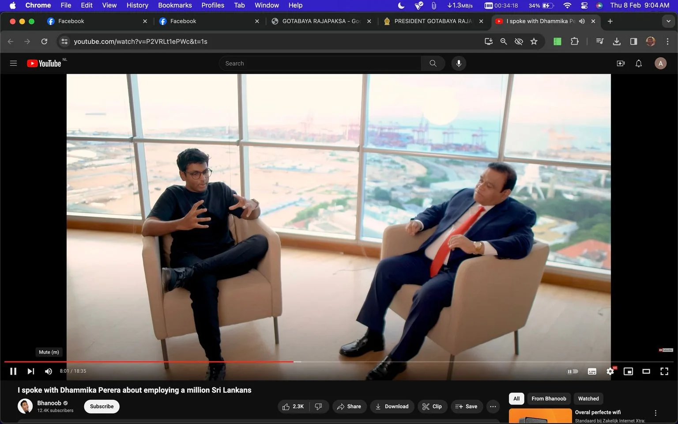Open the Create video icon
Image resolution: width=678 pixels, height=424 pixels.
(621, 64)
